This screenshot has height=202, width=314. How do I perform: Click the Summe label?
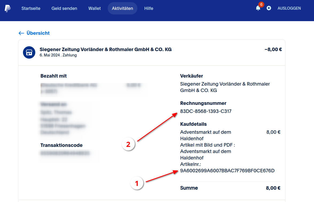pyautogui.click(x=189, y=188)
